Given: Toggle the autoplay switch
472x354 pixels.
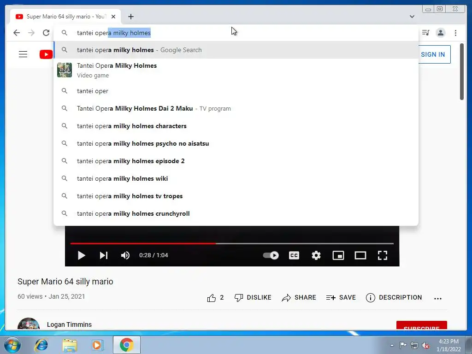Looking at the screenshot, I should (x=271, y=255).
